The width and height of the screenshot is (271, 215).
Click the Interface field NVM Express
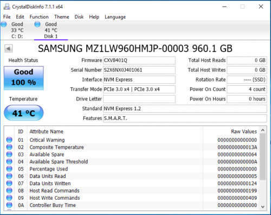(139, 80)
